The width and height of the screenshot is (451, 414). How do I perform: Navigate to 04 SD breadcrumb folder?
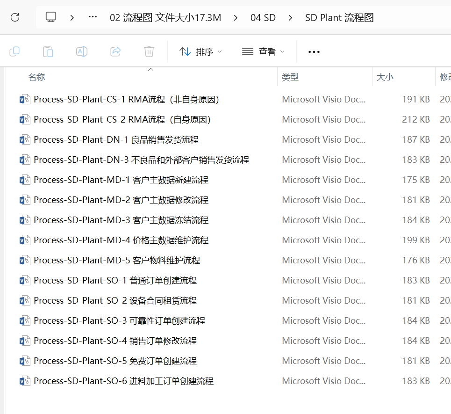tap(263, 18)
